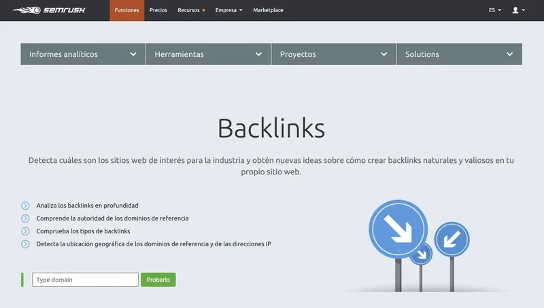The image size is (544, 308).
Task: Open the Recursos menu item
Action: point(191,10)
